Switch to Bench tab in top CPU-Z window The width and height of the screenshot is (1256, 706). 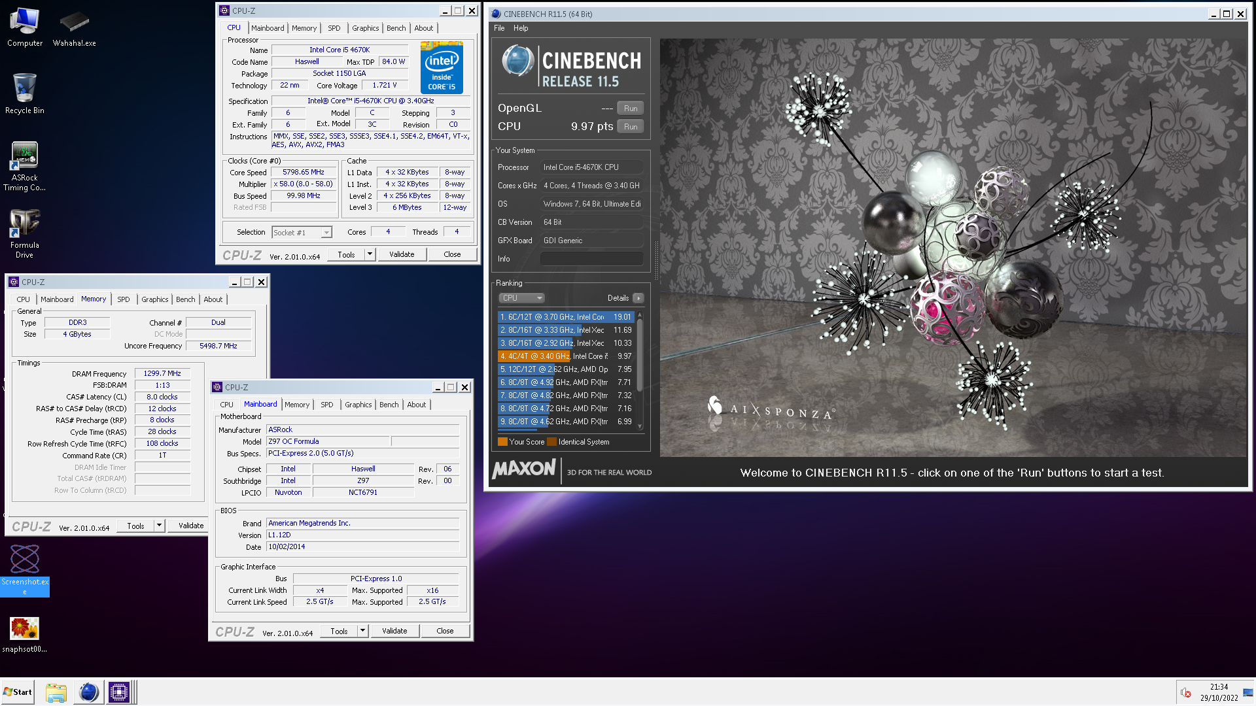[396, 28]
